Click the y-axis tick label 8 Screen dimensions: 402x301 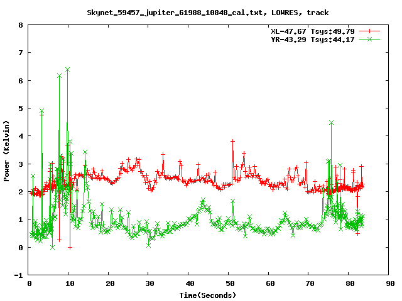point(21,25)
